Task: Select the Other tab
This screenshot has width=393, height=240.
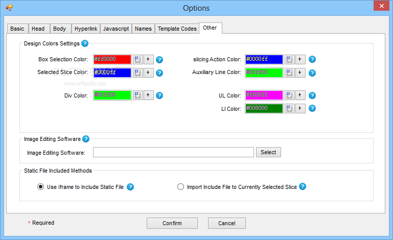Action: click(210, 28)
